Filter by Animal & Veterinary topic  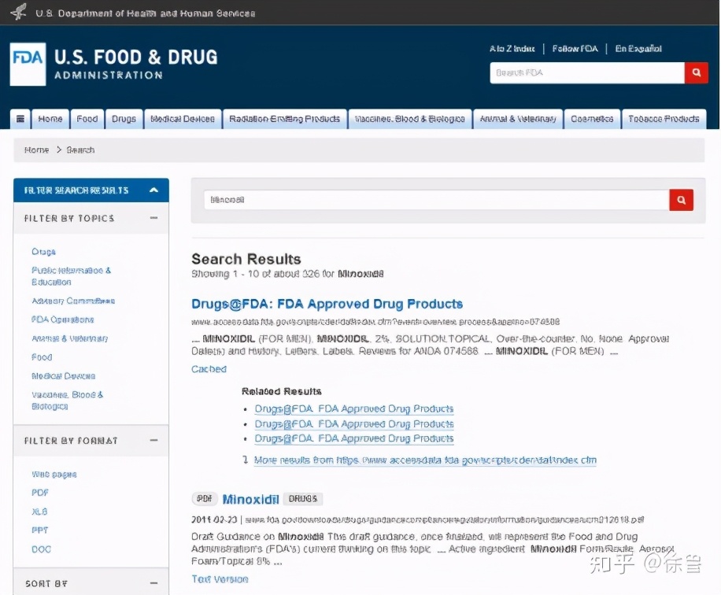(x=69, y=338)
